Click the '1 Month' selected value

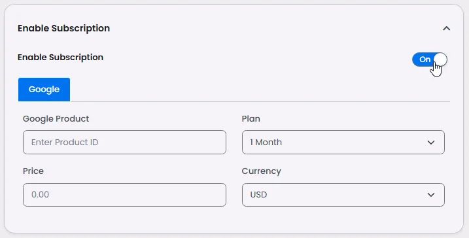click(266, 143)
